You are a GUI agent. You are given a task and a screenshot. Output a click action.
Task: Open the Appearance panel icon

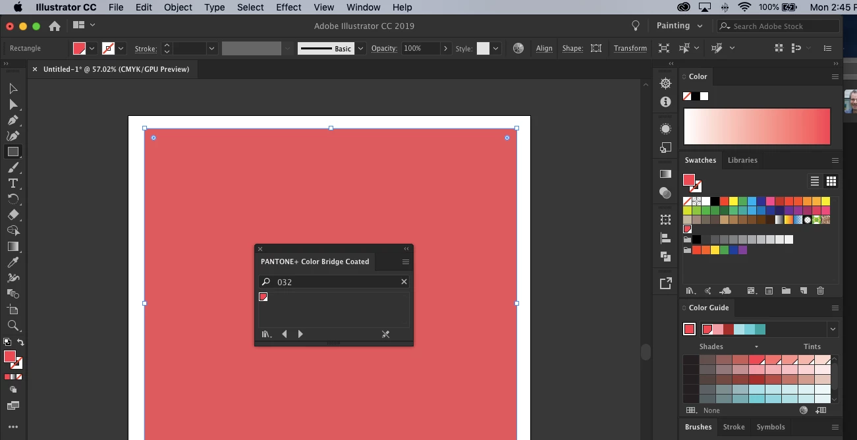tap(665, 128)
